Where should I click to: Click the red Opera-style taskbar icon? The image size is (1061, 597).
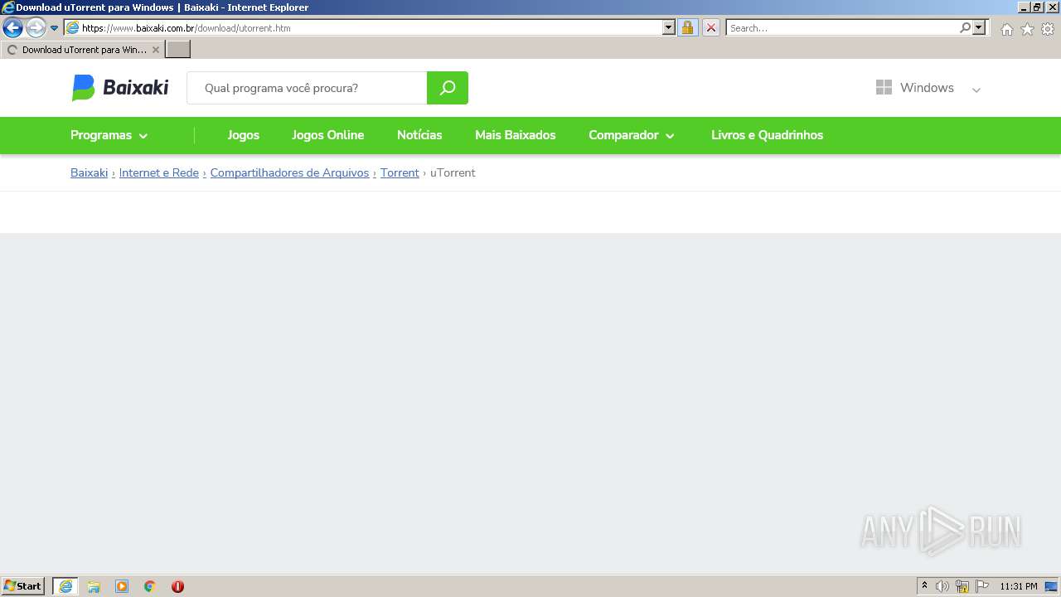177,586
